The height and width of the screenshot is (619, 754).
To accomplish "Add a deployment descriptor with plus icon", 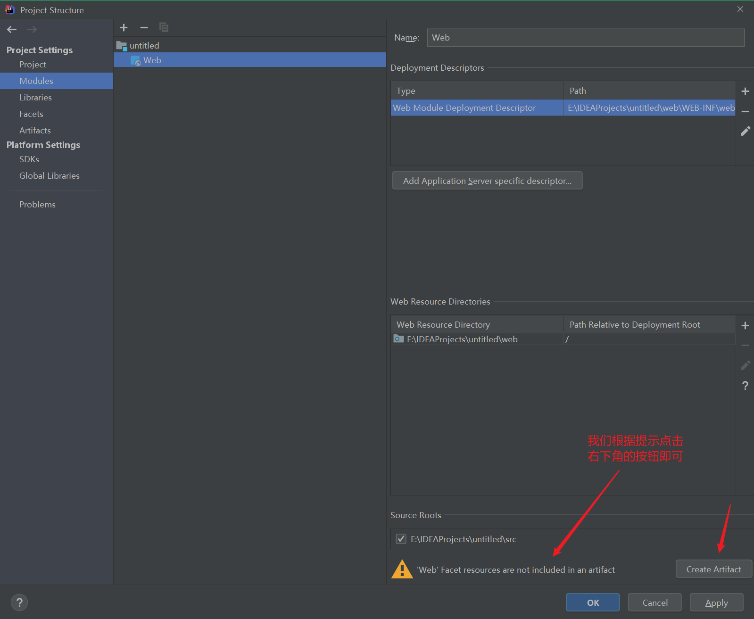I will click(x=745, y=91).
